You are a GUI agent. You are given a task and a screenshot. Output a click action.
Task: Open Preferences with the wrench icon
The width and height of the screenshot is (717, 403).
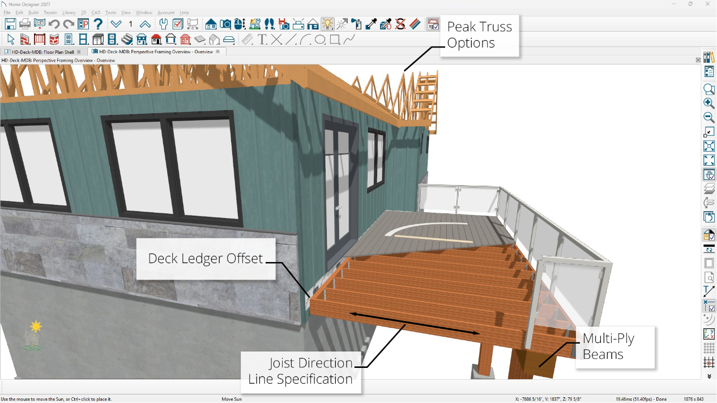click(x=164, y=24)
